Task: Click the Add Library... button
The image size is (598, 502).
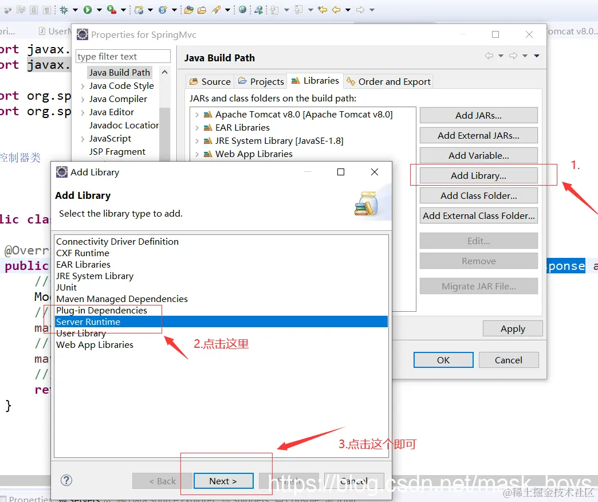Action: point(479,175)
